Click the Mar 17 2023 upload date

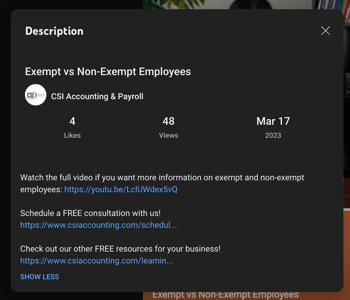click(x=273, y=127)
